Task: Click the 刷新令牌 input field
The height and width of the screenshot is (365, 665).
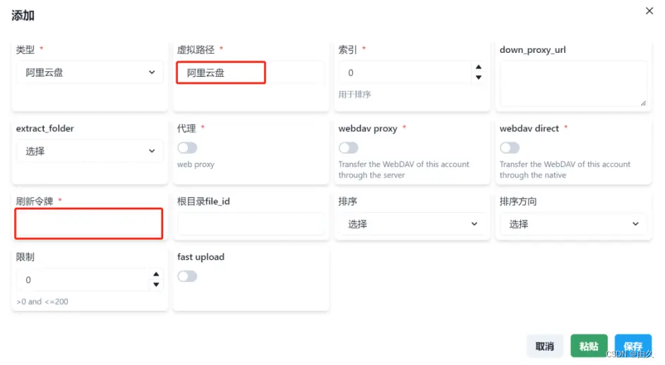Action: (x=89, y=224)
